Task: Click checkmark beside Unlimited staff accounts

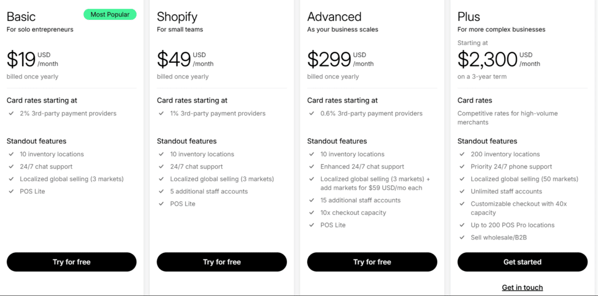Action: click(x=463, y=191)
